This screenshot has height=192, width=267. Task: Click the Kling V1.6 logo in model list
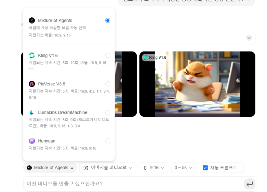[32, 55]
